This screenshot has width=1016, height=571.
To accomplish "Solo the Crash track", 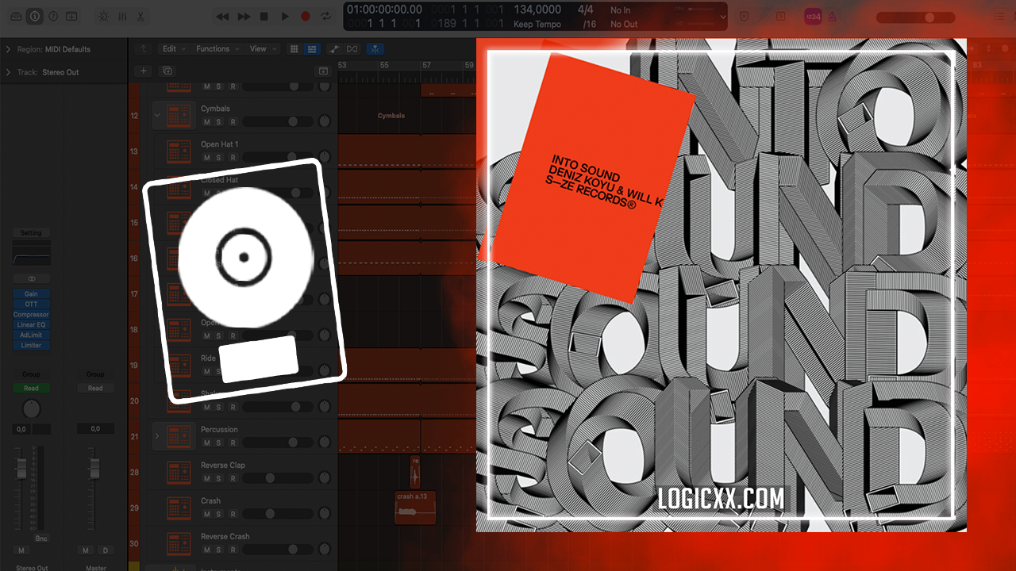I will pyautogui.click(x=220, y=514).
